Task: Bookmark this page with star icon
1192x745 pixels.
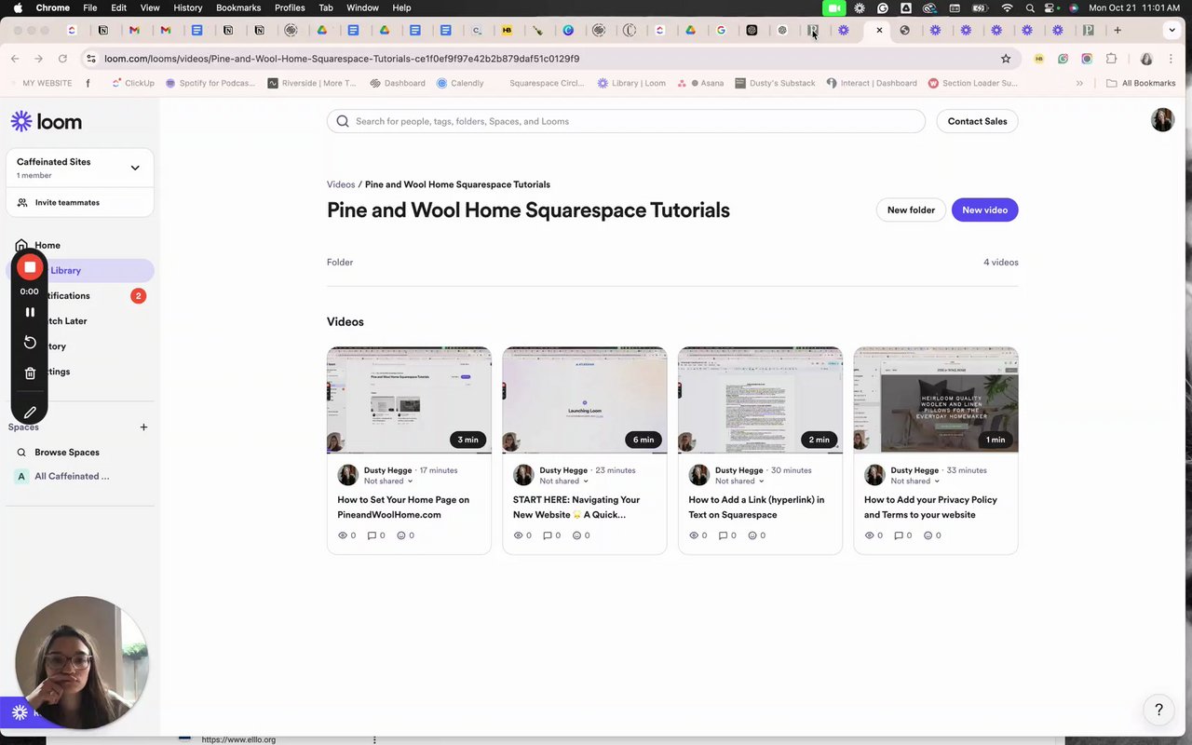Action: tap(1006, 59)
